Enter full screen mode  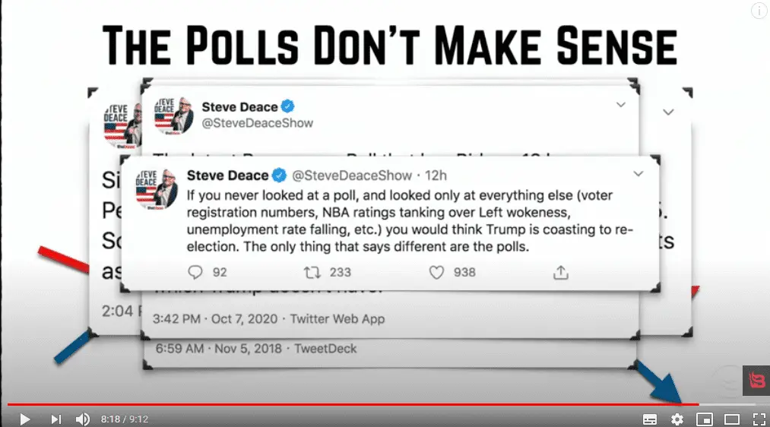pos(759,419)
